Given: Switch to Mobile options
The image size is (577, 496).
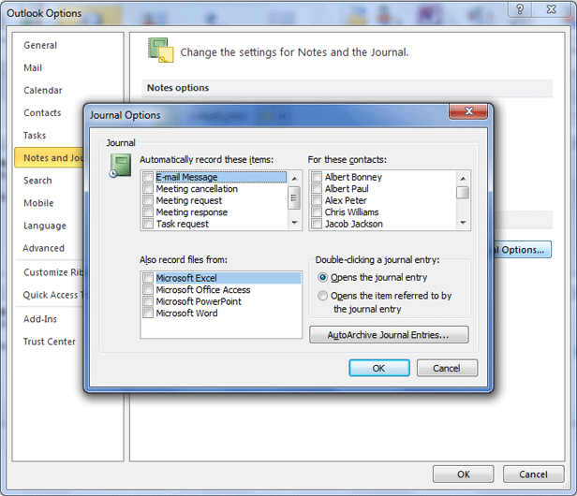Looking at the screenshot, I should [x=38, y=203].
